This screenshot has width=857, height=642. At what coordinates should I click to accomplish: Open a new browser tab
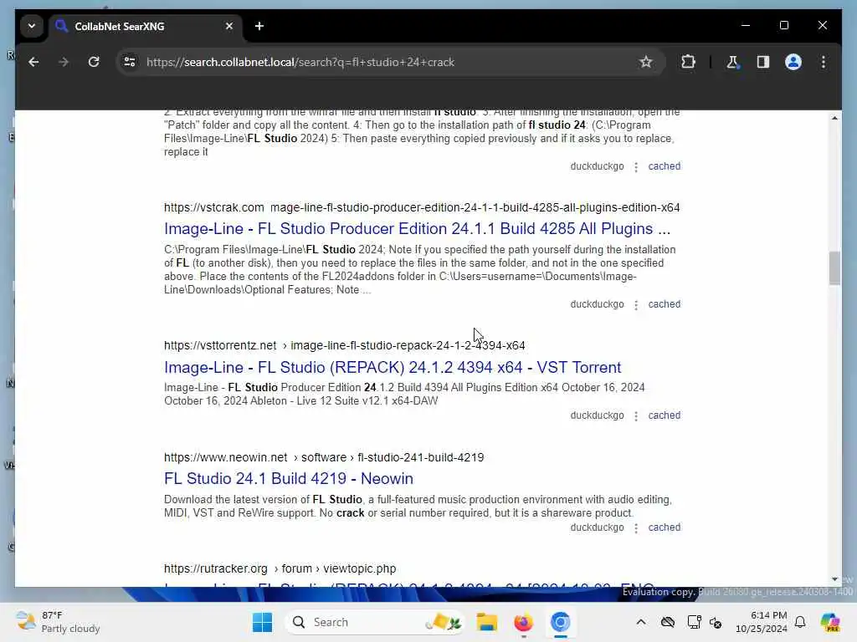point(259,26)
